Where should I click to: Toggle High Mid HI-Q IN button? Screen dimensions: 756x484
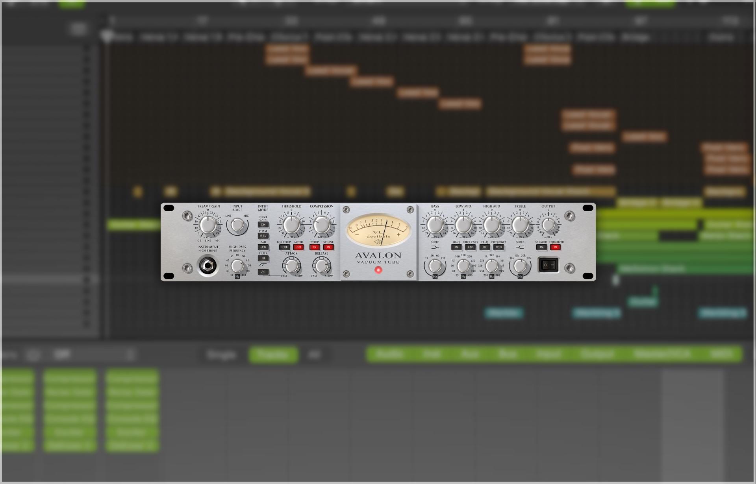(x=485, y=247)
